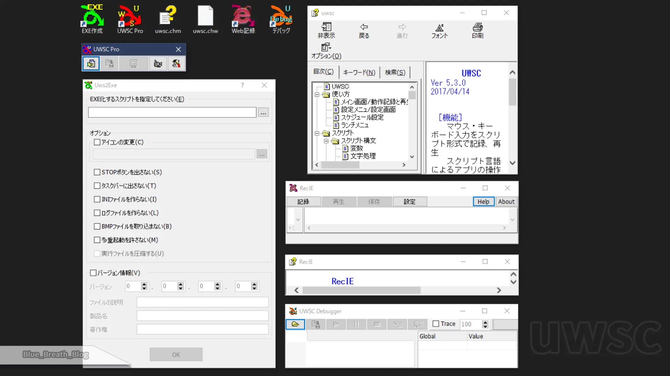
Task: Click tree scroll up arrow in uwsc contents
Action: tap(412, 87)
